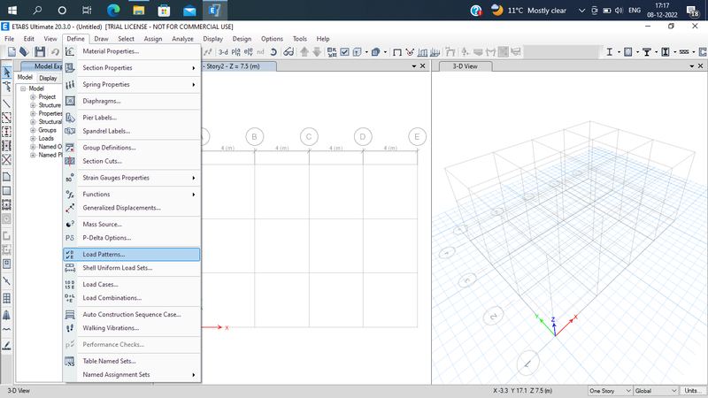Image resolution: width=708 pixels, height=398 pixels.
Task: Click the New Model toolbar icon
Action: pos(12,52)
